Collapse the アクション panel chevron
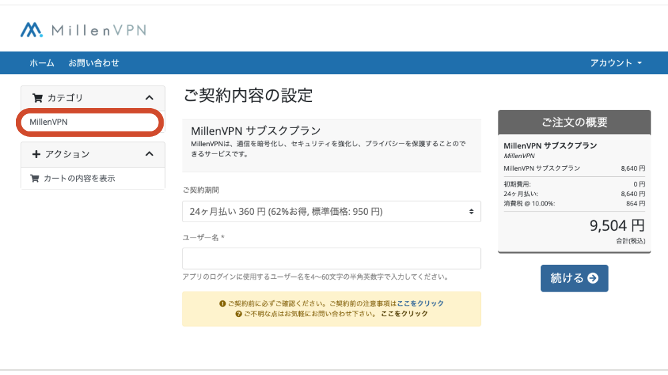 149,154
